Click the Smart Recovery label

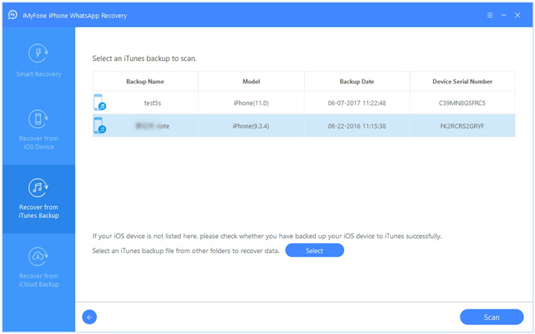tap(39, 74)
